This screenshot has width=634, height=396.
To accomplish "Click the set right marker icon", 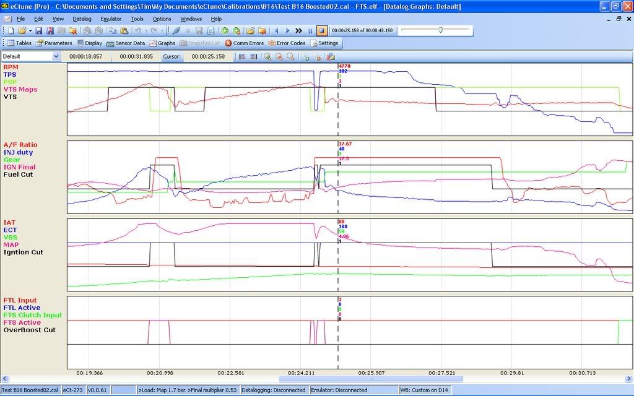I will (253, 56).
